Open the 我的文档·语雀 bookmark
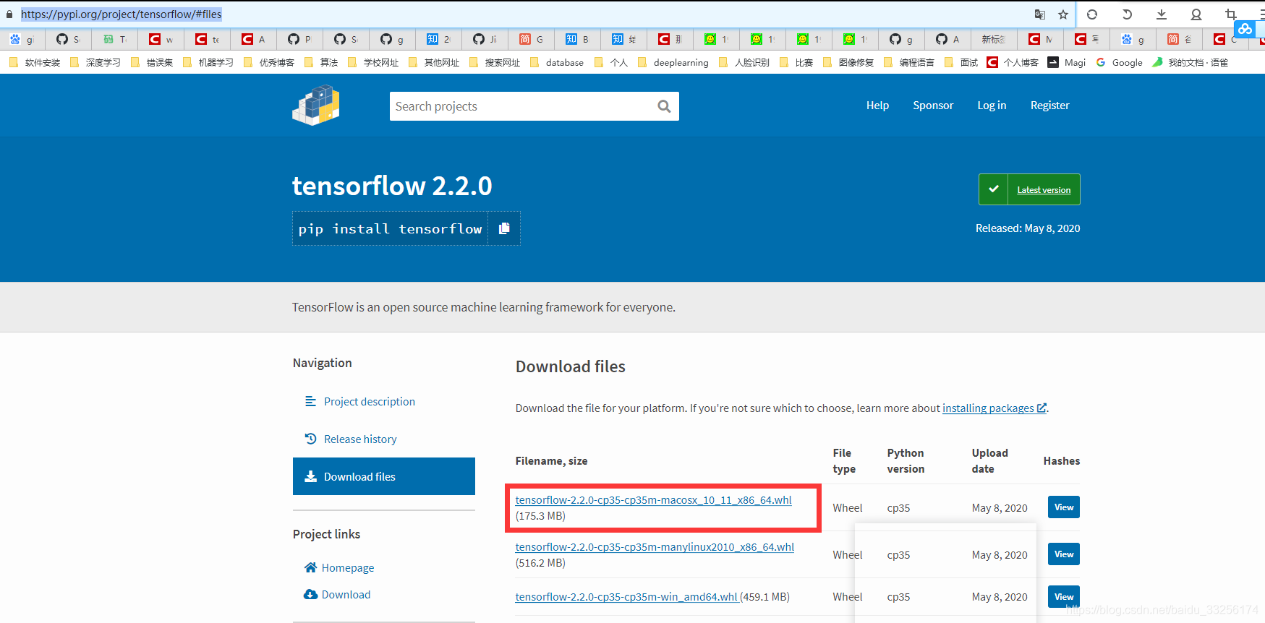 coord(1191,62)
